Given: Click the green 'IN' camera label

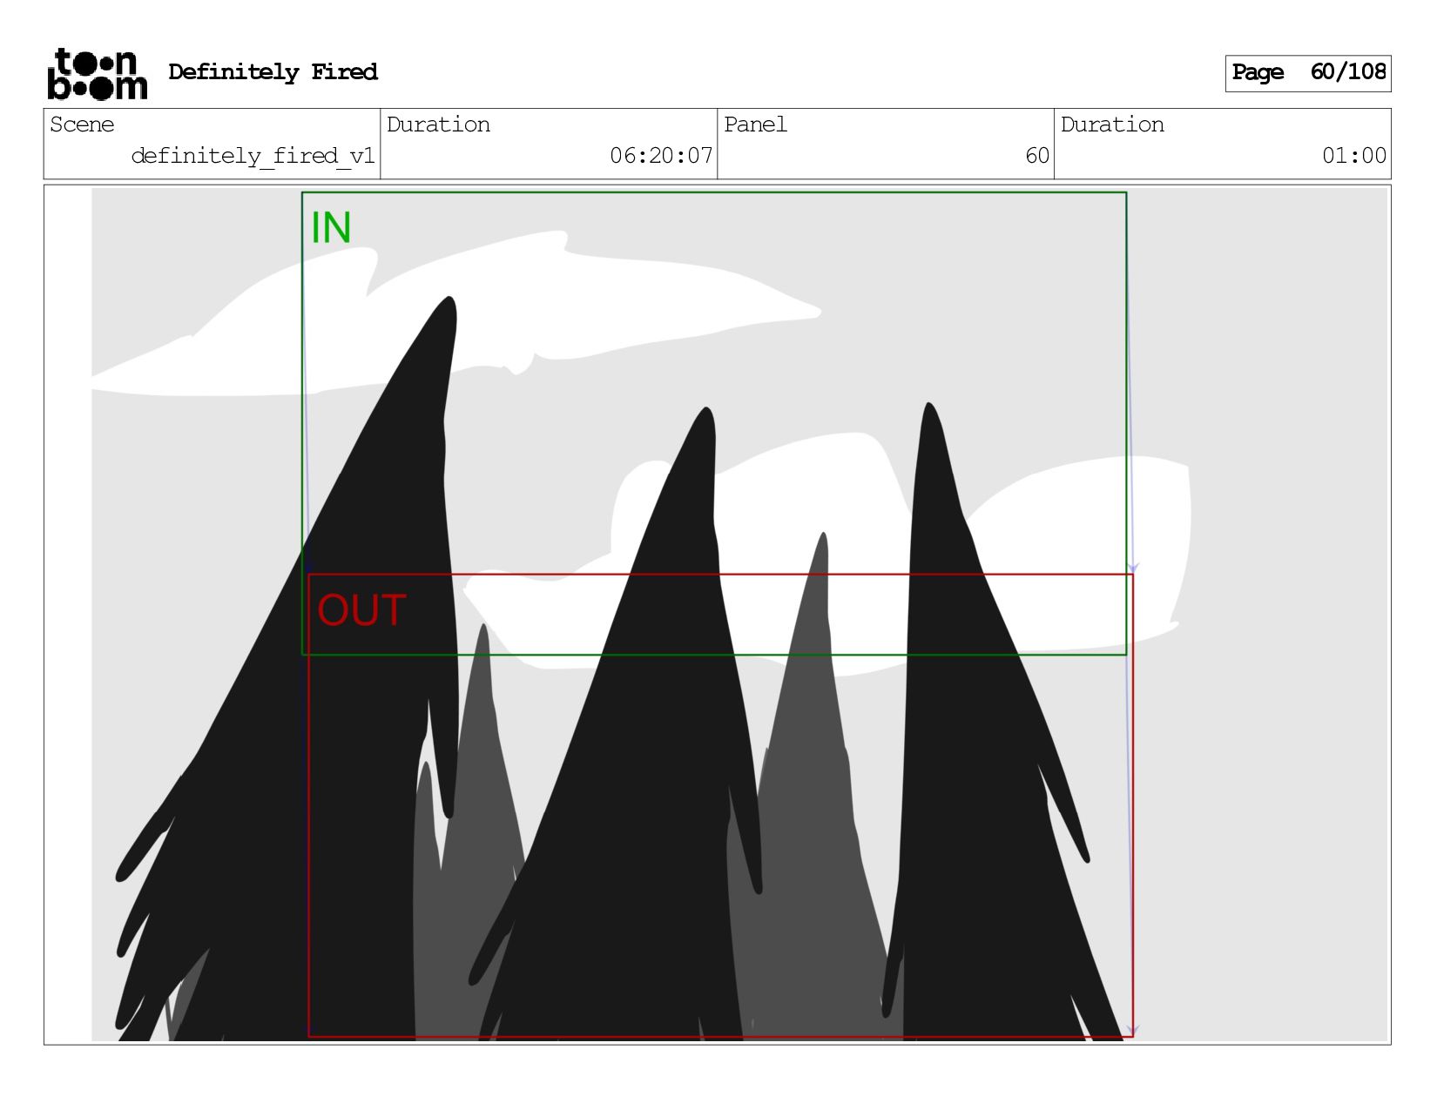Looking at the screenshot, I should pyautogui.click(x=331, y=229).
